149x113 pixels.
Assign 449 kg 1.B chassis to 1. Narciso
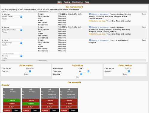pyautogui.click(x=50, y=100)
